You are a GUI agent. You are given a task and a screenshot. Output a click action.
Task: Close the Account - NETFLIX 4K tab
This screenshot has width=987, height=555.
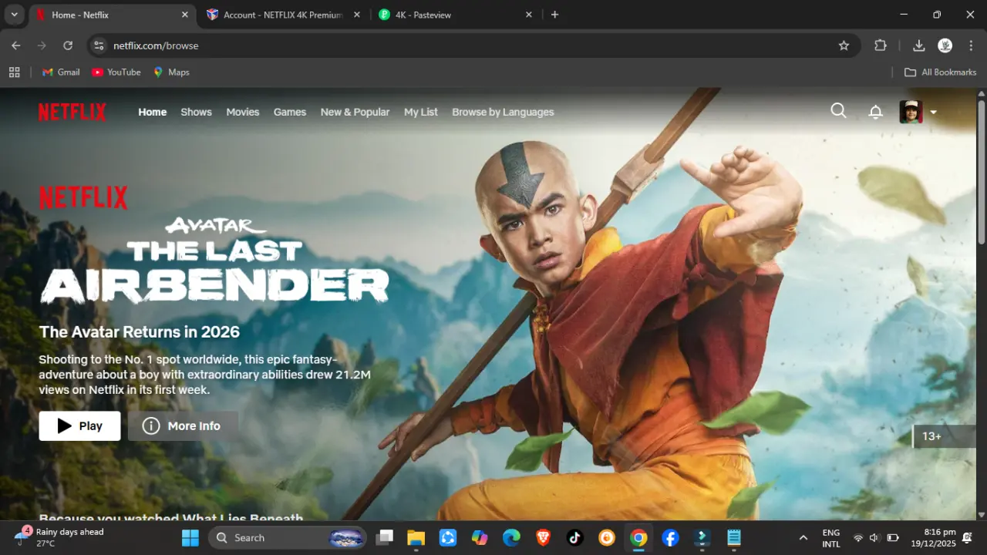coord(356,15)
